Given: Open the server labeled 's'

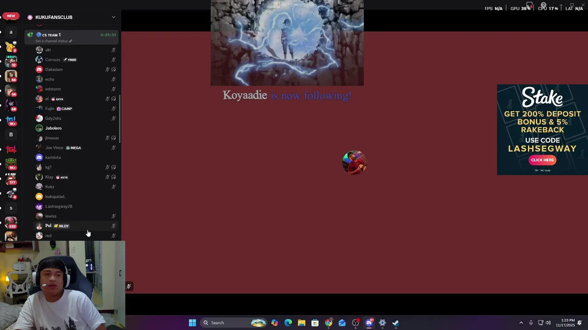Looking at the screenshot, I should coord(11,208).
